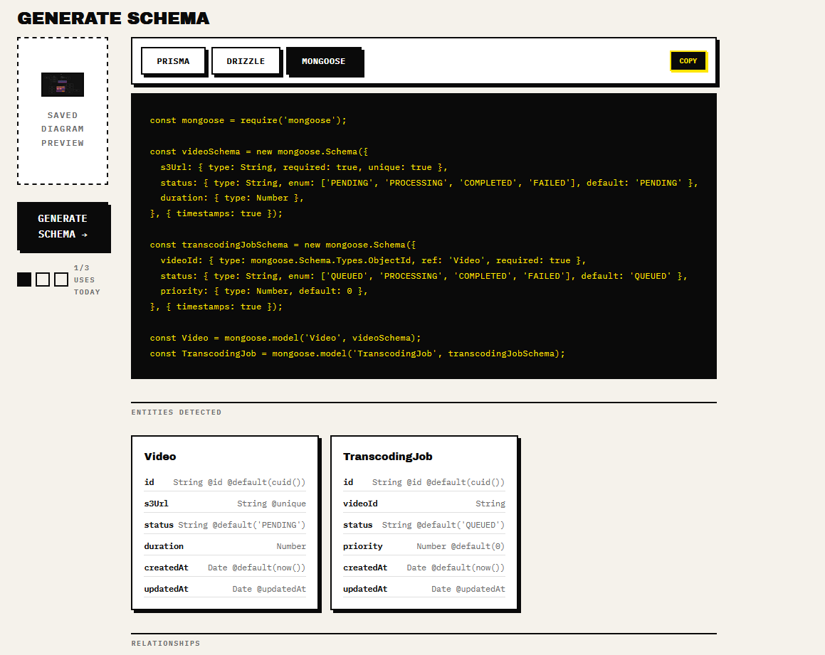Open the saved diagram preview thumbnail
The width and height of the screenshot is (825, 655).
(62, 84)
